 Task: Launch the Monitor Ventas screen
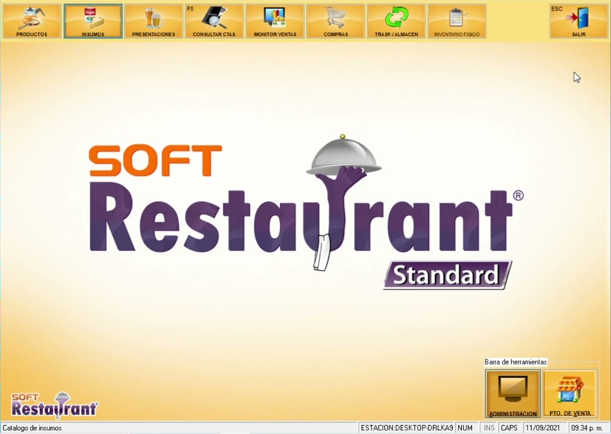click(x=275, y=21)
